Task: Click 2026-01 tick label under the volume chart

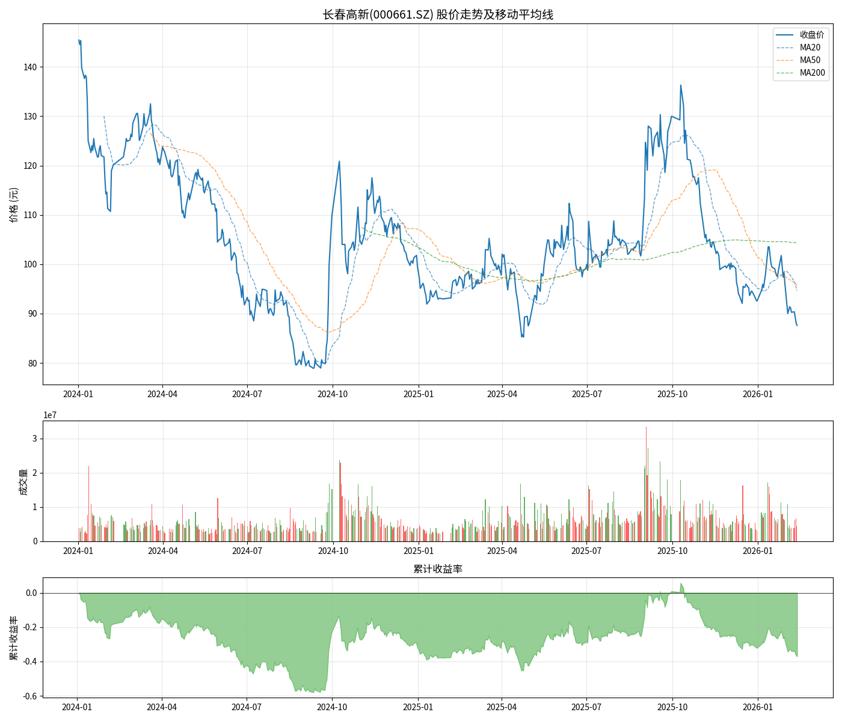Action: click(758, 551)
